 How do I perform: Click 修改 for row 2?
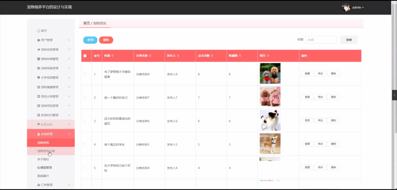(x=320, y=97)
